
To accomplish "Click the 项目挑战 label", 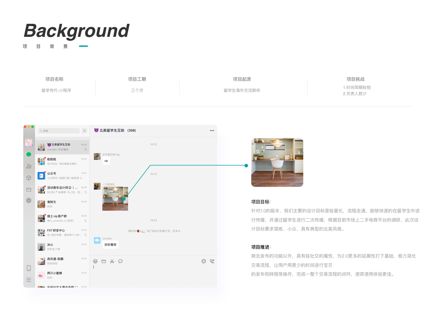I will pos(356,79).
